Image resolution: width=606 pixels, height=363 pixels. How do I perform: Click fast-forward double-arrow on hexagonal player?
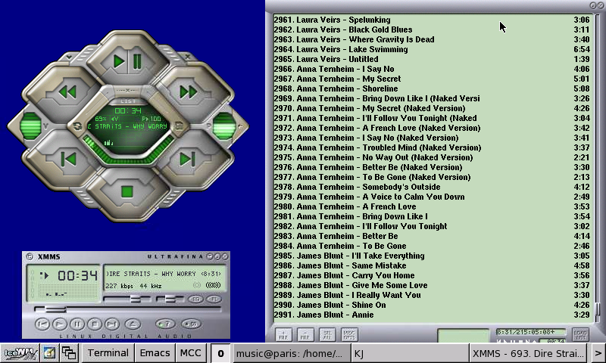(x=189, y=92)
